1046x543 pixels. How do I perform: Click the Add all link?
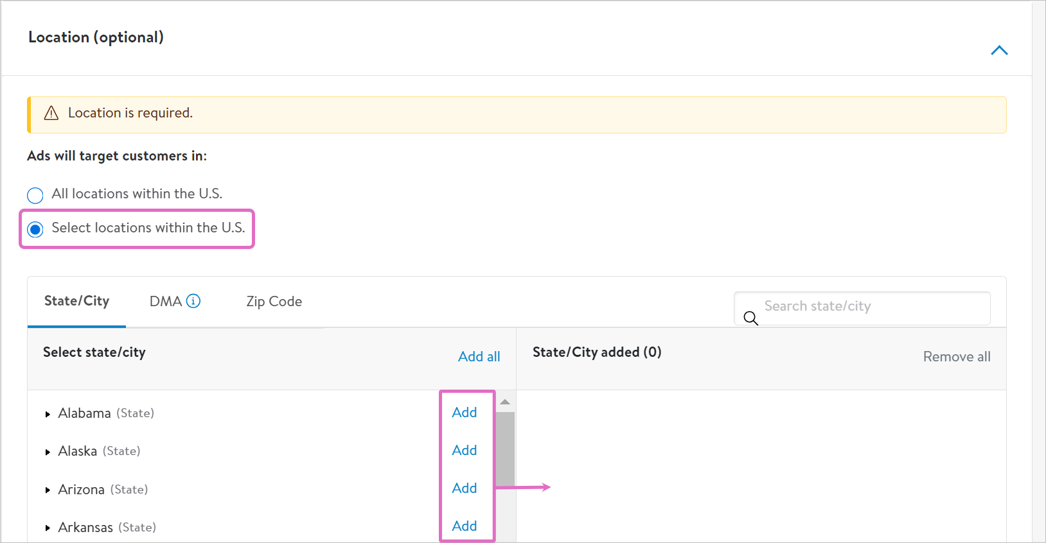(479, 357)
